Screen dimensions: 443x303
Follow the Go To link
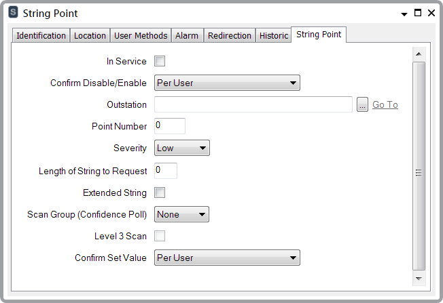[385, 104]
